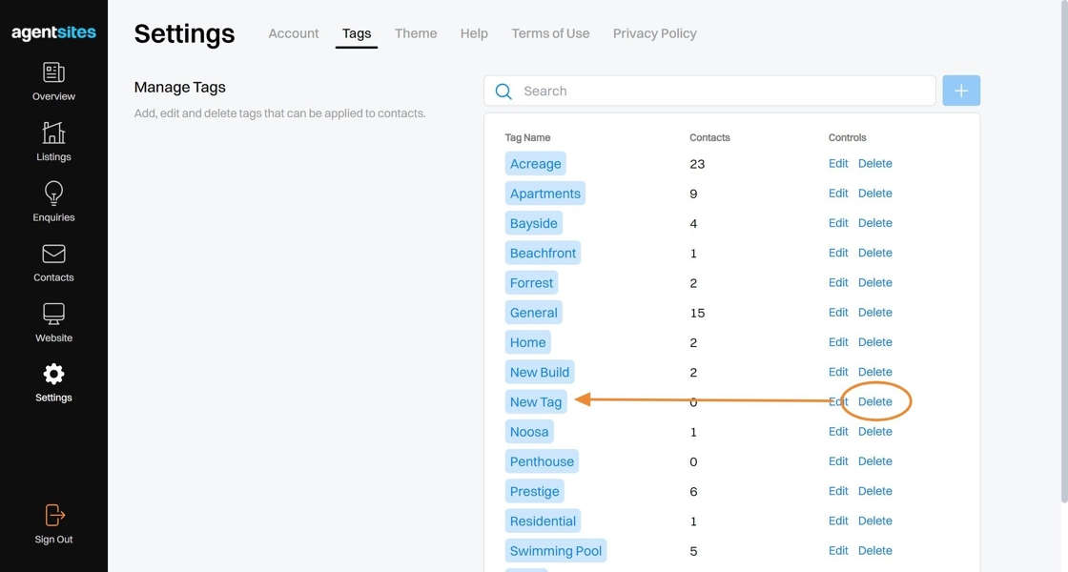This screenshot has height=572, width=1068.
Task: Focus the tag Search field
Action: click(x=725, y=92)
